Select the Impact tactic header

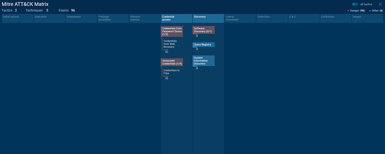(x=367, y=18)
